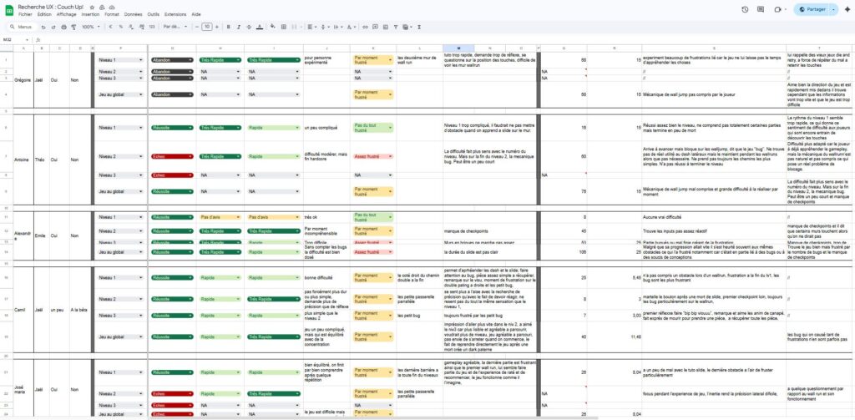Select column M header
855x420 pixels.
[x=458, y=48]
